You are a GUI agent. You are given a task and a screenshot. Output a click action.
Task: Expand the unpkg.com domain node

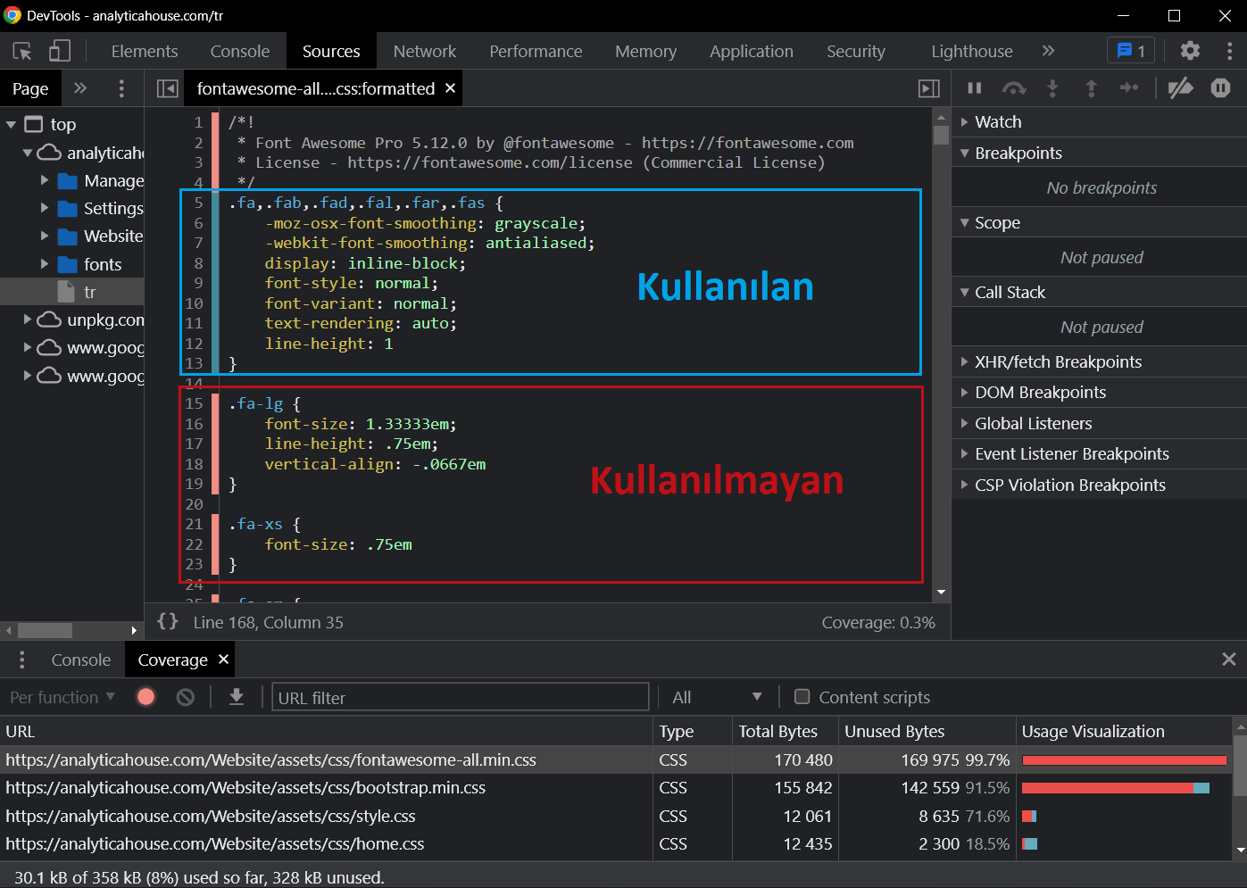coord(28,320)
